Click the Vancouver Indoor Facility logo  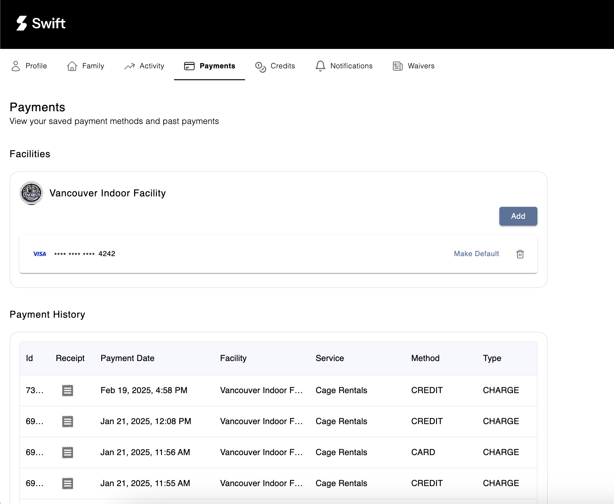31,193
